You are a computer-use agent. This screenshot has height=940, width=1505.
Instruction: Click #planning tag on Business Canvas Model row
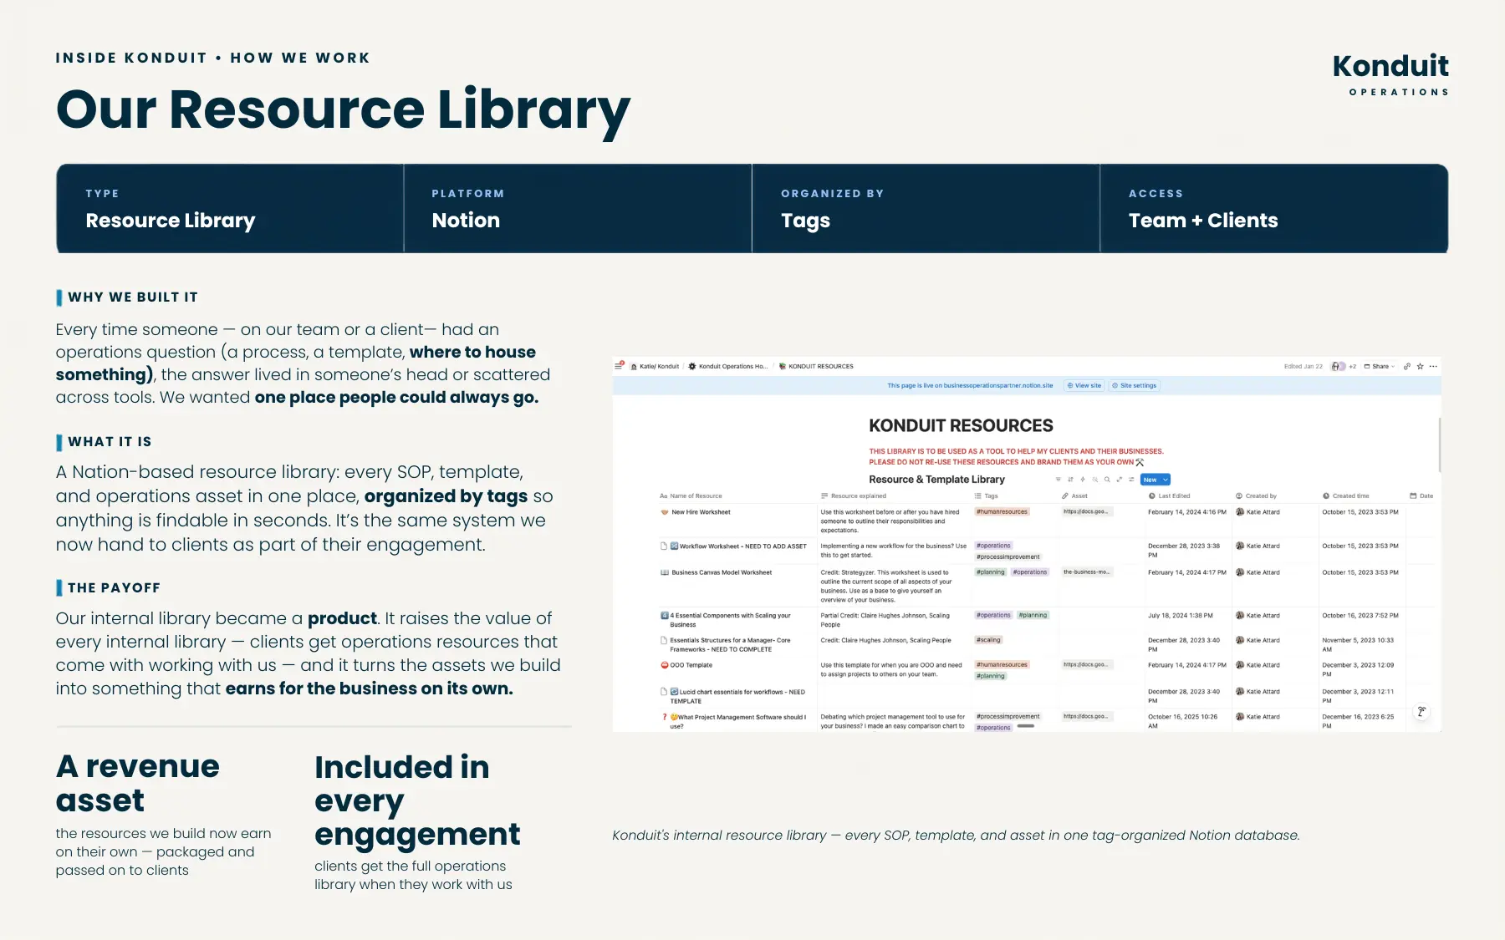click(991, 572)
